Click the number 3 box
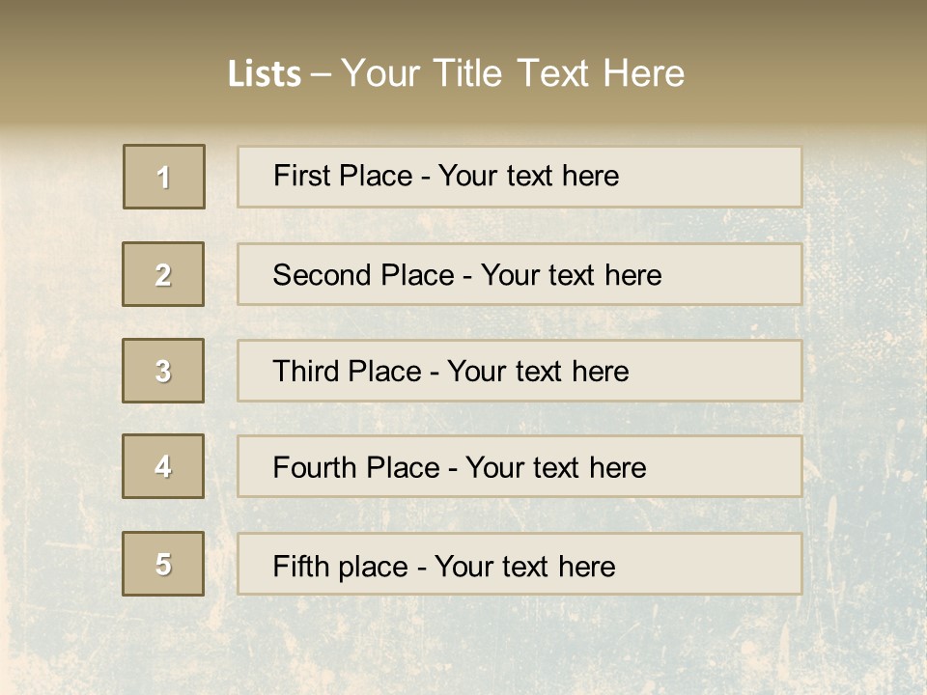927x695 pixels. click(x=163, y=371)
